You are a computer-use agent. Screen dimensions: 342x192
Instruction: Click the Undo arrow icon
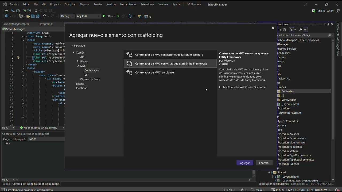[44, 16]
